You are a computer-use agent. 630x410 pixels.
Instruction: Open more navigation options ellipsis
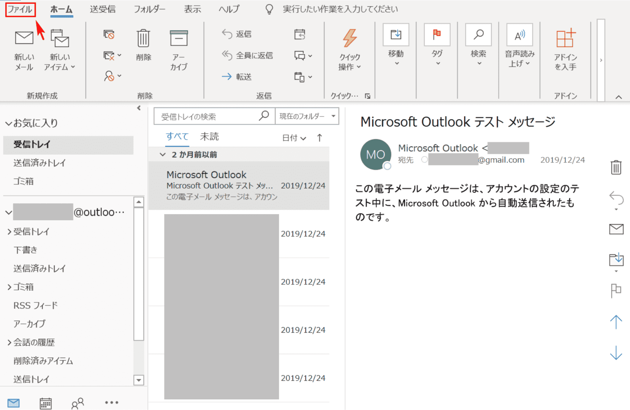[112, 402]
